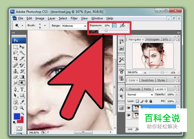Open the Range Midtones dropdown

(85, 26)
